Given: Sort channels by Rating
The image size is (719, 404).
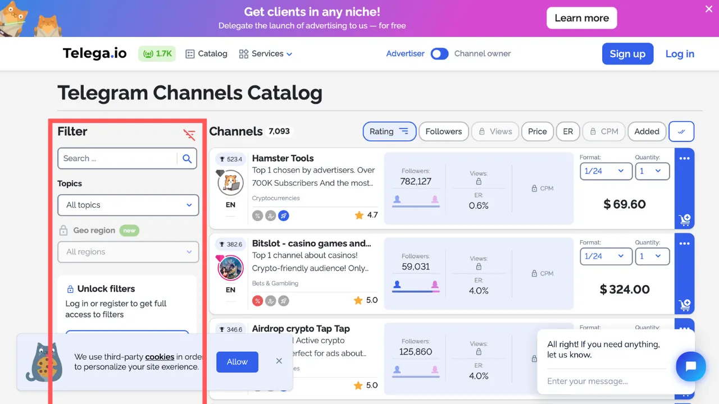Looking at the screenshot, I should pyautogui.click(x=389, y=131).
